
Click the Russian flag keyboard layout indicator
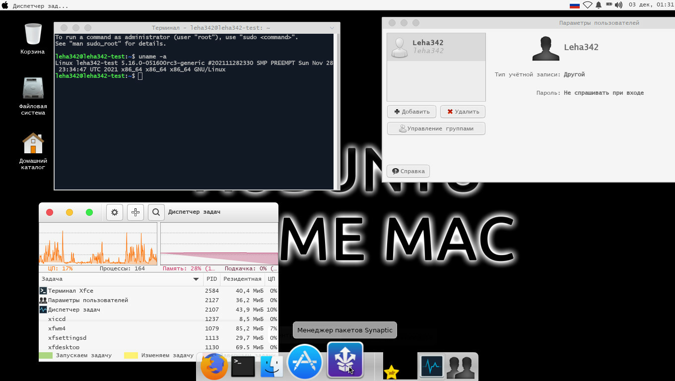coord(574,5)
